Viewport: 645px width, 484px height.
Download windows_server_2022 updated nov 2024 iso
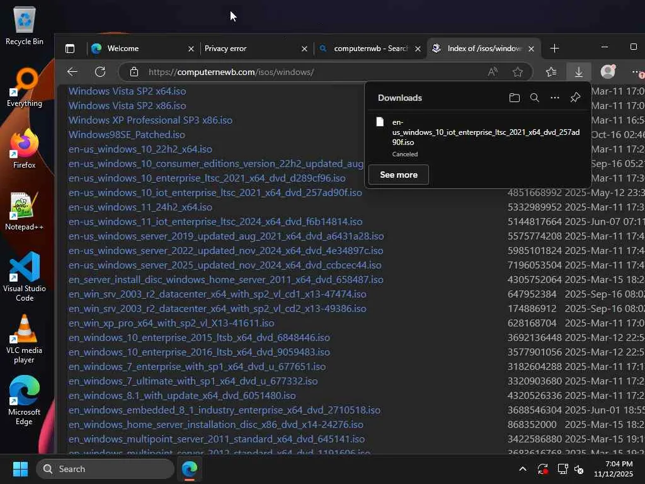[x=226, y=251]
